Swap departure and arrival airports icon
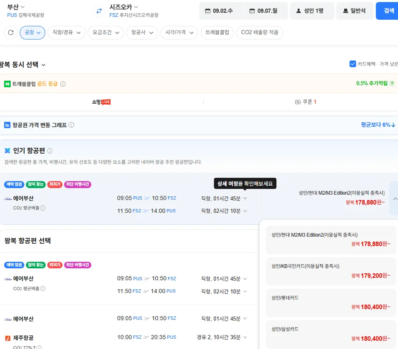Image resolution: width=398 pixels, height=349 pixels. point(99,11)
